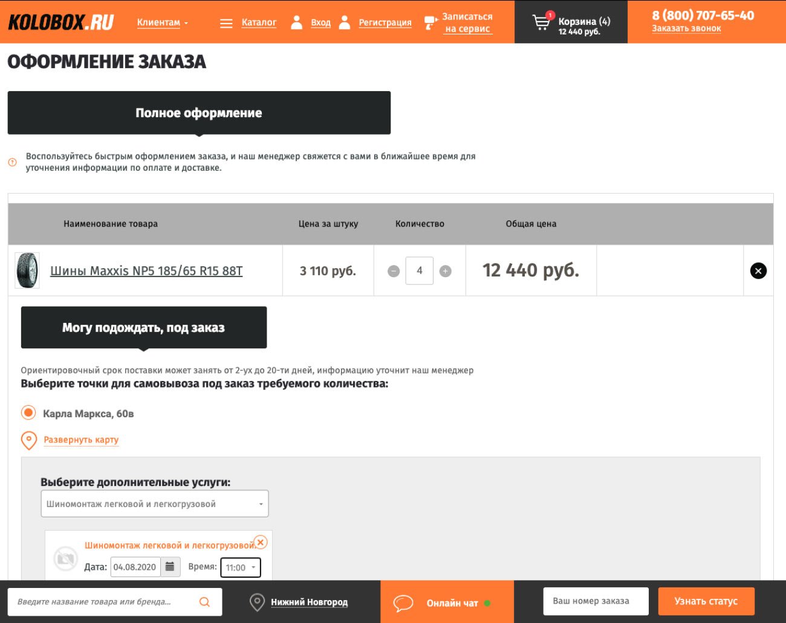Select the Полное оформление tab
Screen dimensions: 786x623
(199, 113)
